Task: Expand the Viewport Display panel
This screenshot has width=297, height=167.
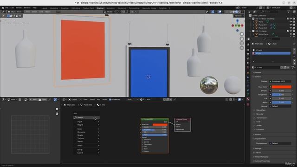Action: 261,157
